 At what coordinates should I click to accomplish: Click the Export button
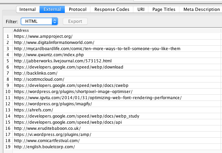[75, 21]
